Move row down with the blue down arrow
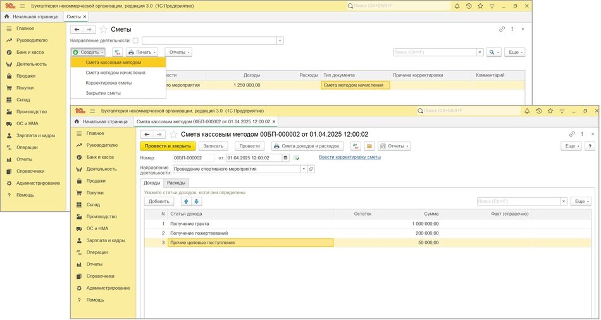This screenshot has width=601, height=320. tap(197, 202)
